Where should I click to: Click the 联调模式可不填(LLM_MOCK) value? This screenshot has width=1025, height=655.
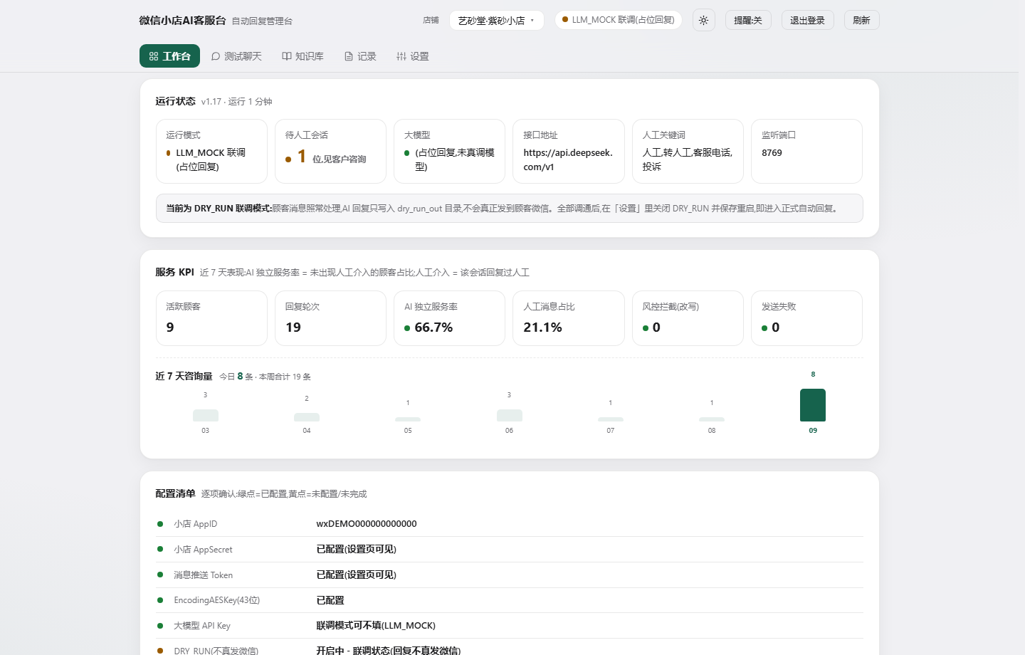tap(376, 626)
